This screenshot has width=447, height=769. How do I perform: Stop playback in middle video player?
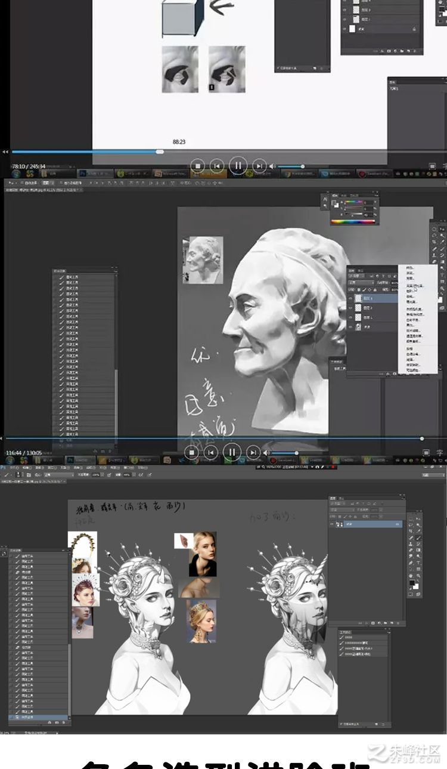coord(192,452)
